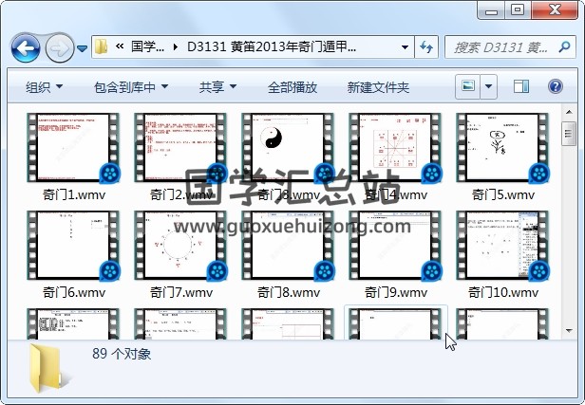
Task: Select the 奇门7.wmv circle video thumbnail
Action: point(180,245)
